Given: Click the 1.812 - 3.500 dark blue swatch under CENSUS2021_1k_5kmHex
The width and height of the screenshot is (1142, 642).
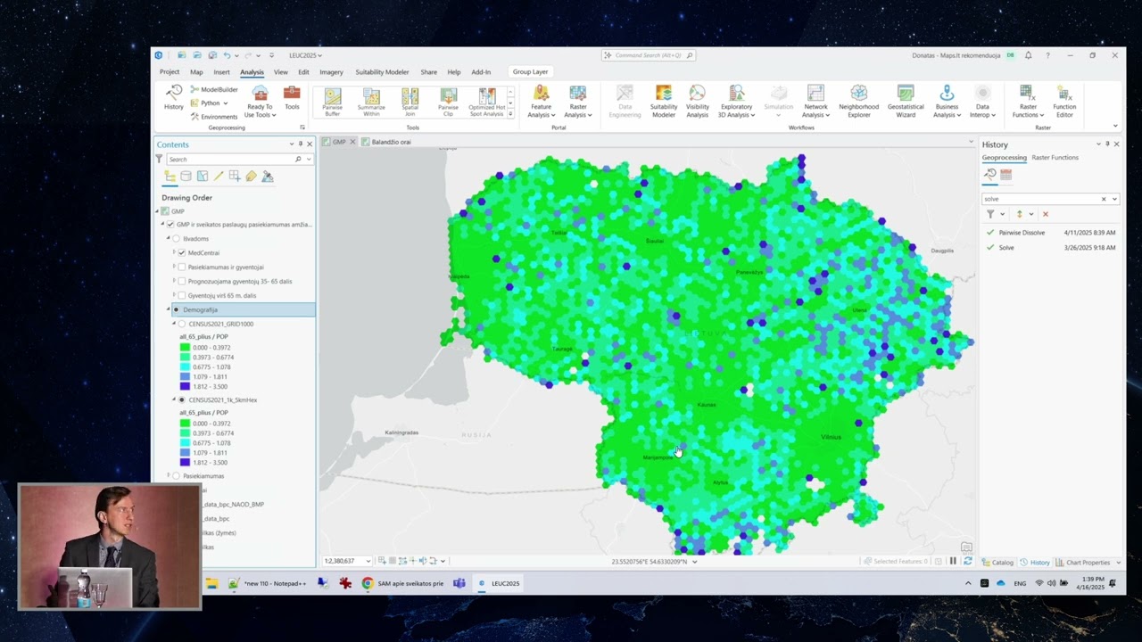Looking at the screenshot, I should pyautogui.click(x=185, y=462).
